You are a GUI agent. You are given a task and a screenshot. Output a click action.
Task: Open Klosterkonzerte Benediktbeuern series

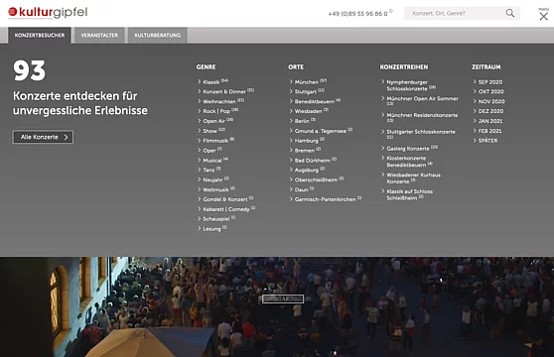click(x=407, y=162)
